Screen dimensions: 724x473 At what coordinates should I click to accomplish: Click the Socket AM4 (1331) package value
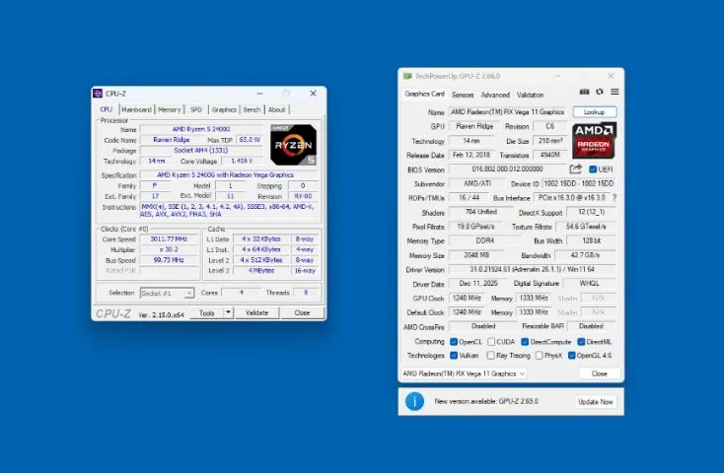coord(201,150)
